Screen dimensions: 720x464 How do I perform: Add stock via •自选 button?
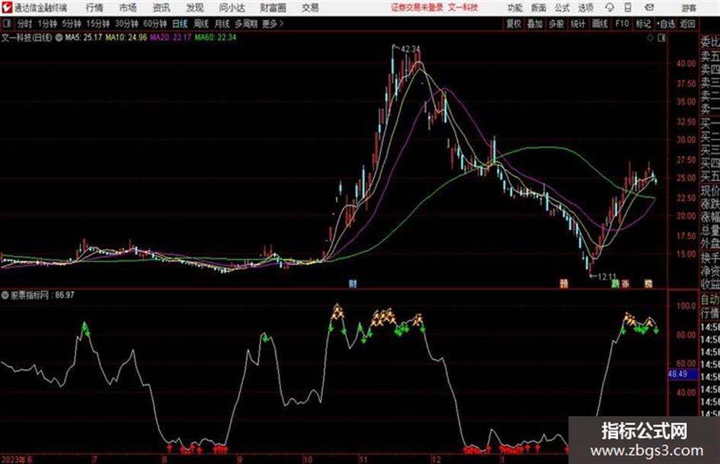(665, 24)
